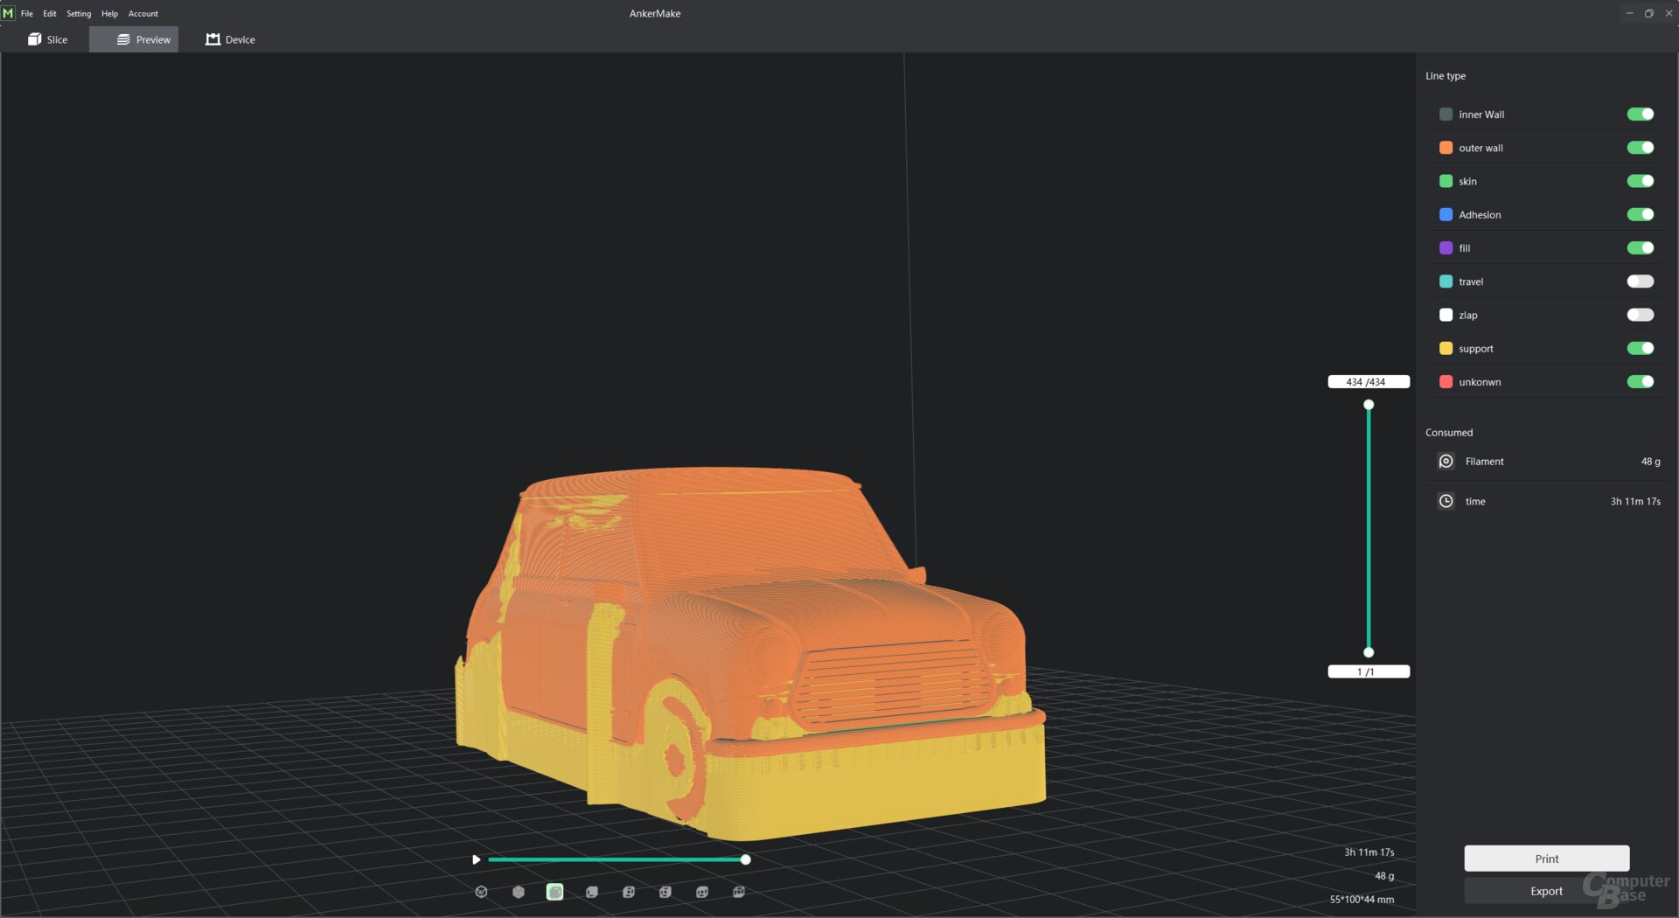The height and width of the screenshot is (918, 1679).
Task: Click the Export button
Action: (1546, 891)
